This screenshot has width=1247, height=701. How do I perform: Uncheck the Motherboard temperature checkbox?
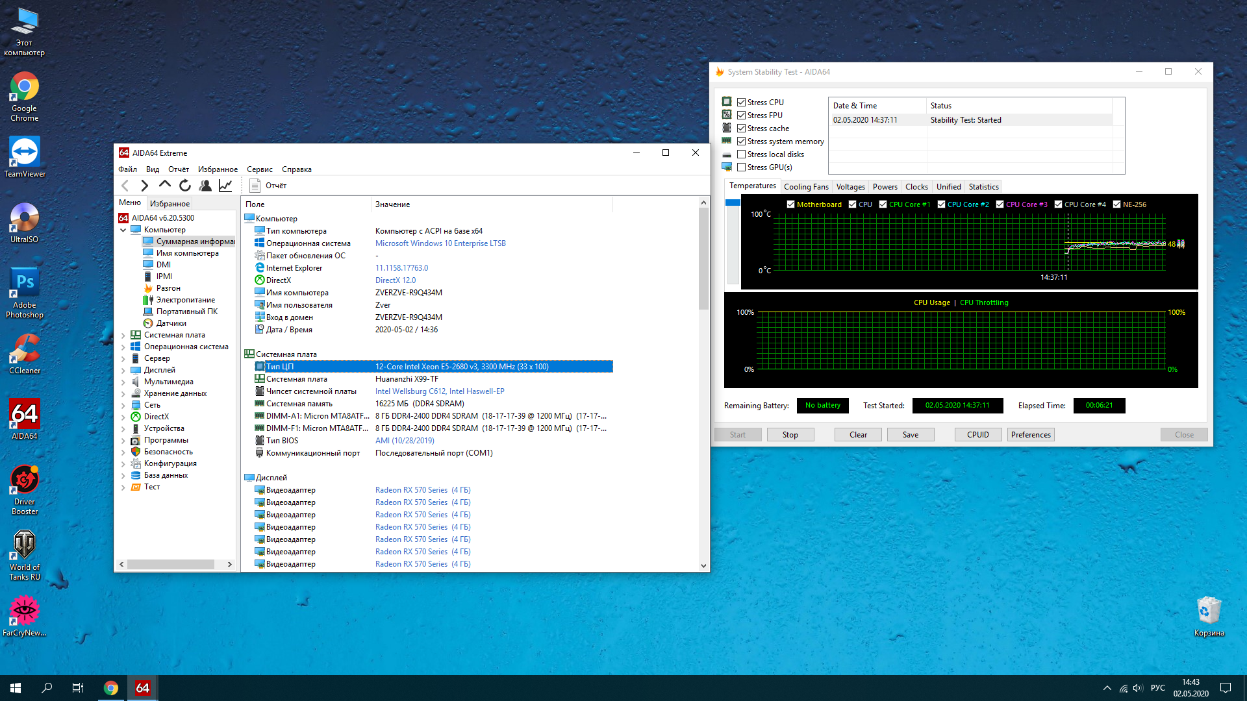pos(790,204)
